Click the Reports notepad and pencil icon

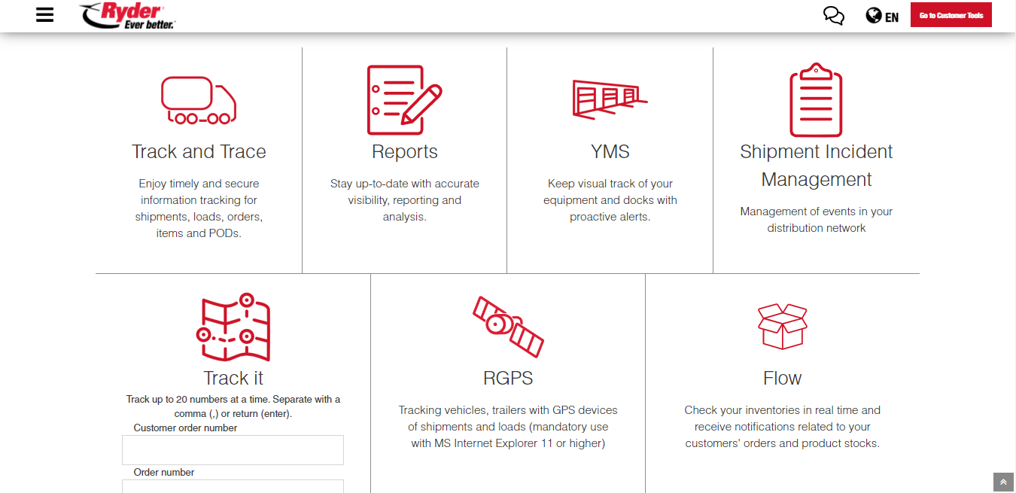pyautogui.click(x=404, y=100)
